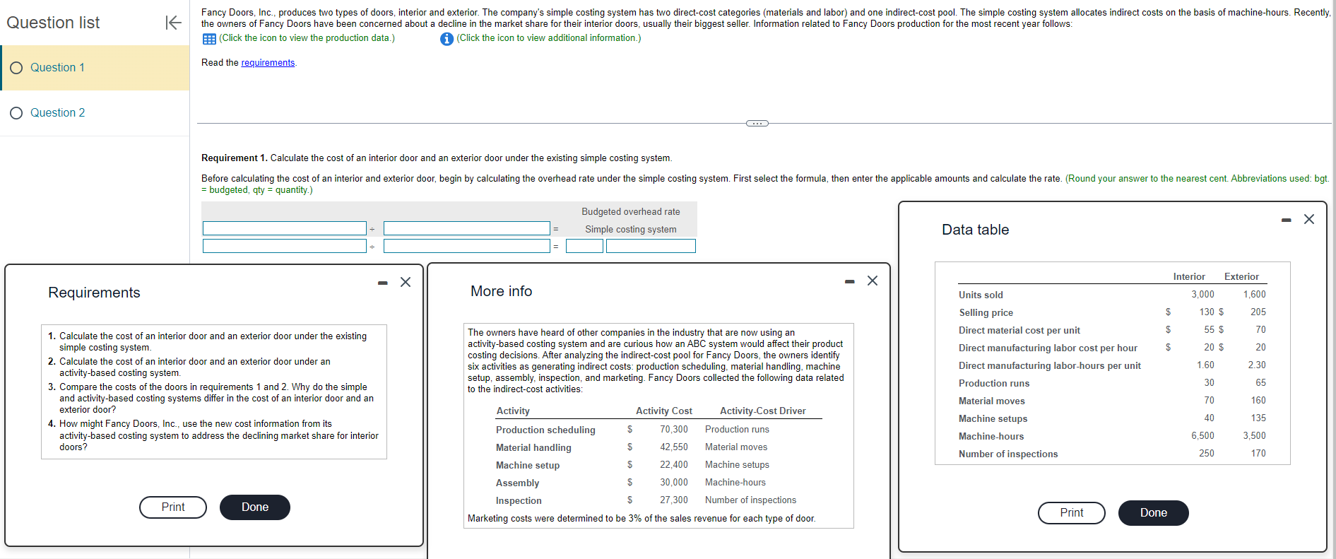Click the 'Units sold' row label
This screenshot has width=1336, height=559.
click(x=981, y=295)
